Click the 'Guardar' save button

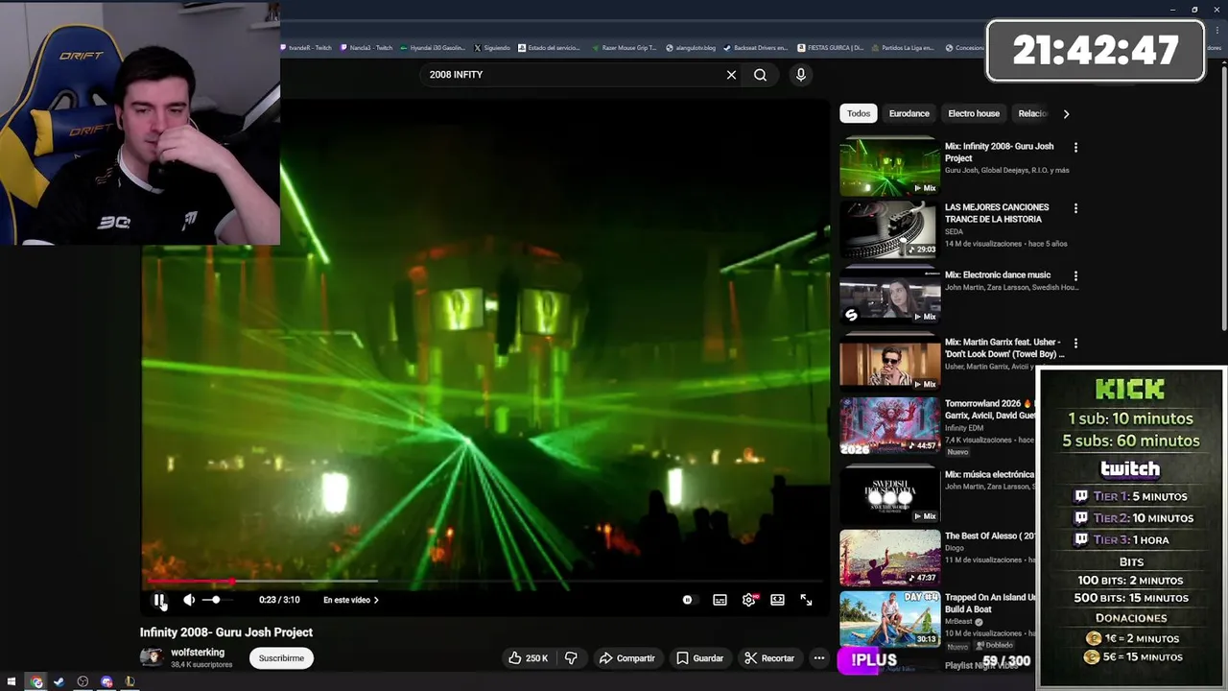tap(699, 658)
